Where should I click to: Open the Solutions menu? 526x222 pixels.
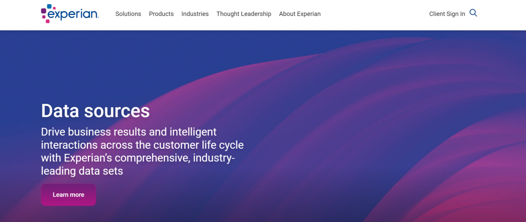(x=128, y=14)
